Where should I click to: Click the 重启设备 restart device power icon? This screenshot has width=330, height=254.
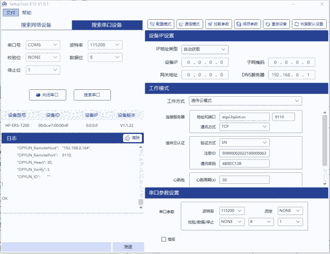(x=267, y=24)
